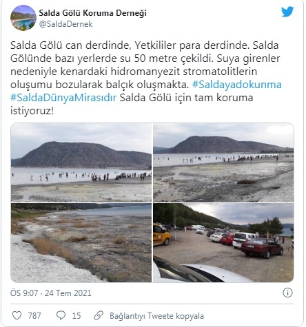Follow the #Saldayadokunma hashtag
The image size is (306, 327).
(237, 85)
